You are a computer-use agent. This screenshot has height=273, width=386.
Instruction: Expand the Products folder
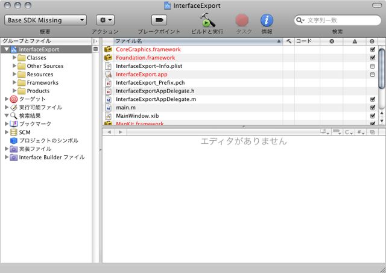[14, 91]
